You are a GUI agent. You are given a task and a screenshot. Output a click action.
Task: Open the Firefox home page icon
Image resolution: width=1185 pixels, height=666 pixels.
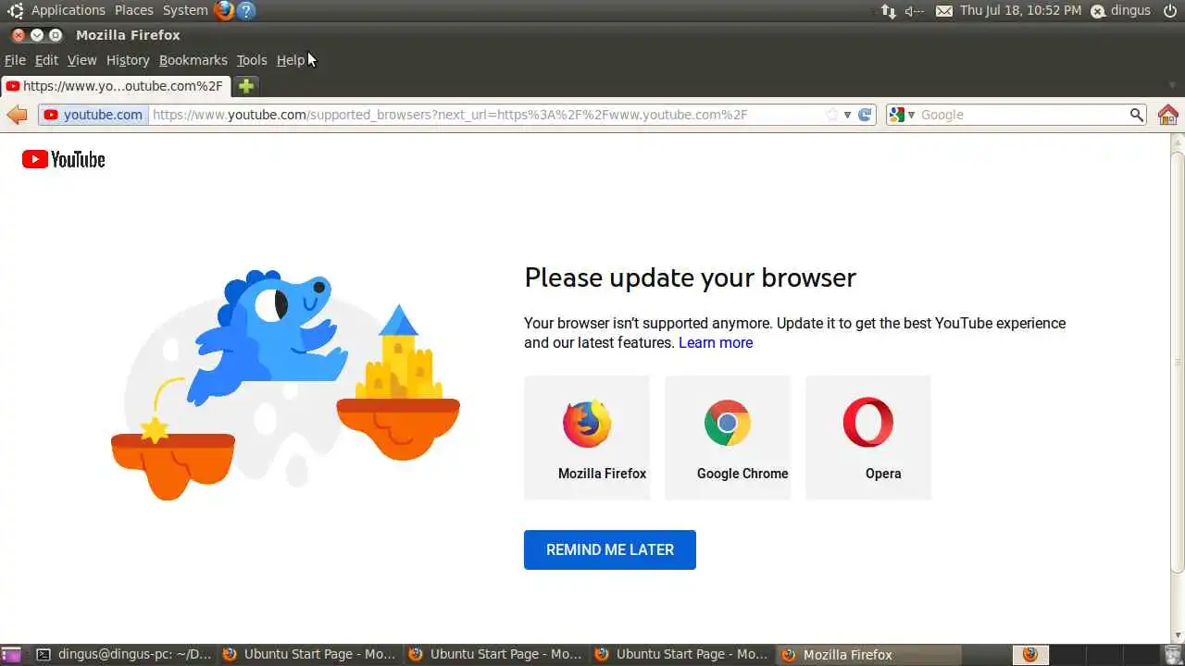pyautogui.click(x=1168, y=115)
